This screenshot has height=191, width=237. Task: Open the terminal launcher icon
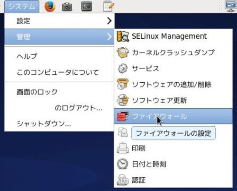[87, 7]
